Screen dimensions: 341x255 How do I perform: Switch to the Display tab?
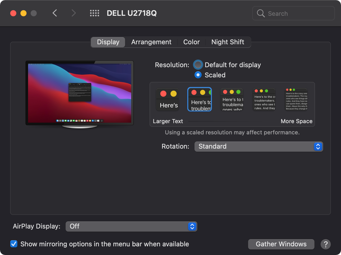tap(108, 42)
